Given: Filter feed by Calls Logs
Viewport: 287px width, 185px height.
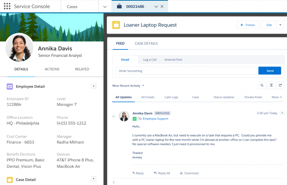Looking at the screenshot, I should point(171,97).
